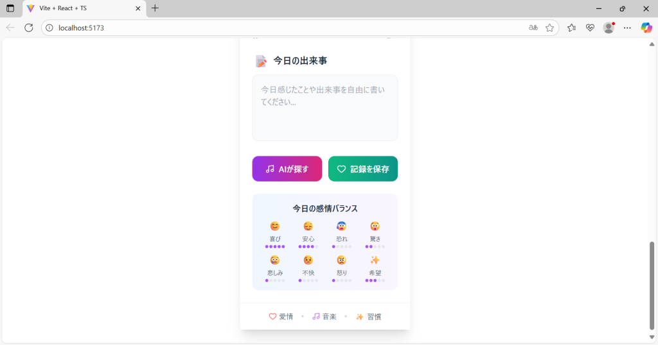Click the music note icon in AIが探す
658x345 pixels.
pos(270,169)
